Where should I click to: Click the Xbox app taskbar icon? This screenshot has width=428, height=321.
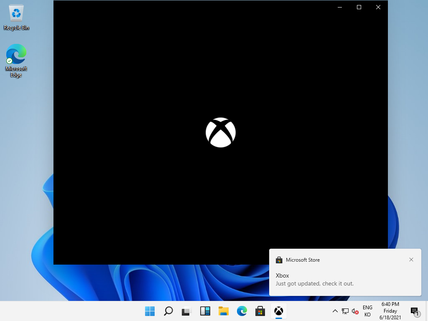279,311
